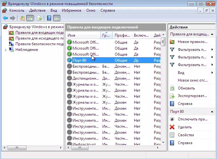Image resolution: width=217 pixels, height=159 pixels.
Task: Click the red X Удалить icon
Action: point(172,127)
